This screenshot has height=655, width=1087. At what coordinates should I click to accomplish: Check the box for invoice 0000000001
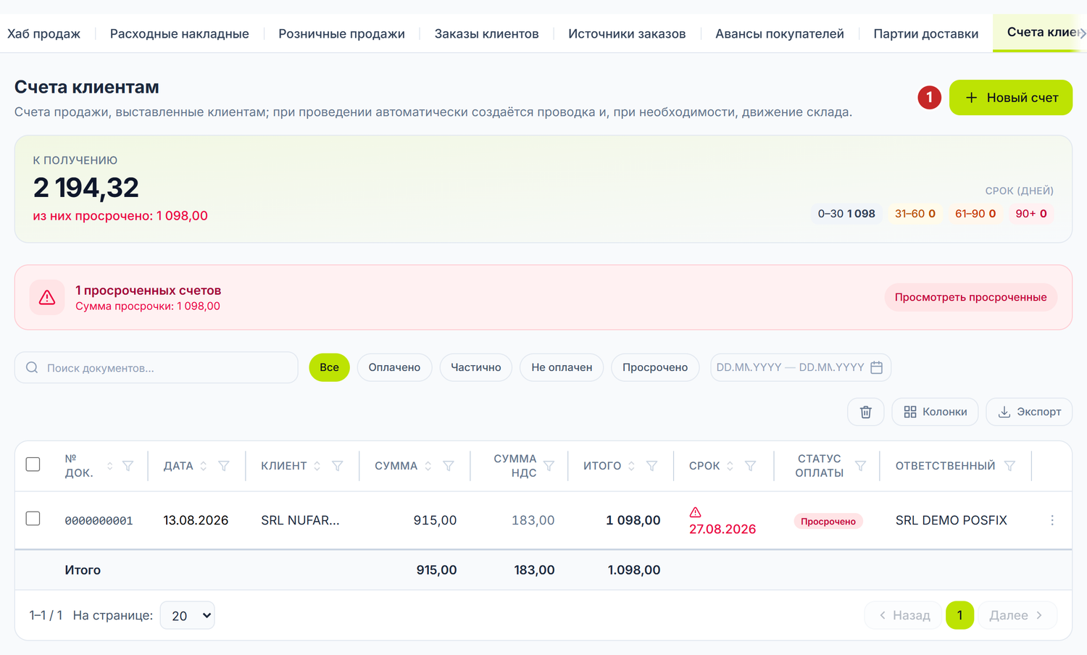click(x=33, y=518)
